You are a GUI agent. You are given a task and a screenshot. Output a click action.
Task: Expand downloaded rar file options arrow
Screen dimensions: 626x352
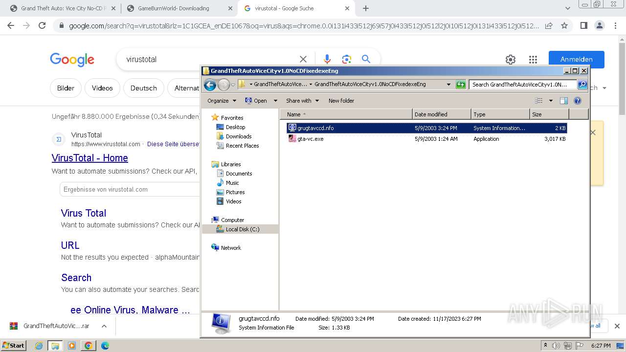(x=104, y=326)
